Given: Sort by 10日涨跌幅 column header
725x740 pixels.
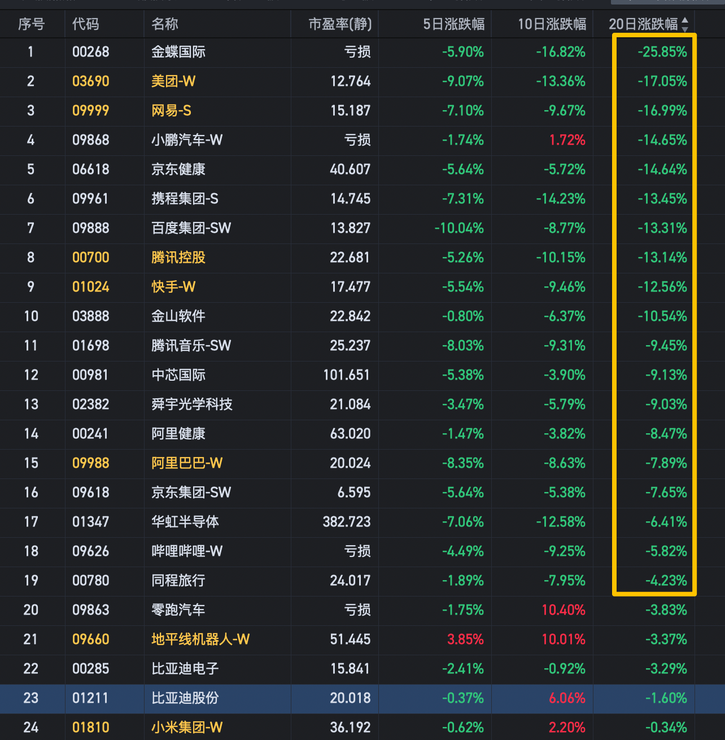Looking at the screenshot, I should (552, 24).
